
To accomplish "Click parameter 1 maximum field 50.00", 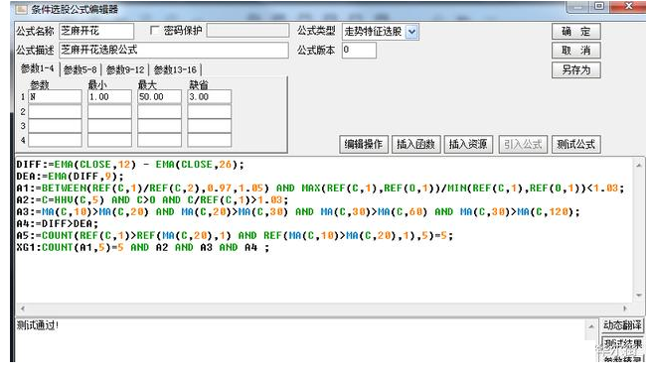I will click(159, 97).
